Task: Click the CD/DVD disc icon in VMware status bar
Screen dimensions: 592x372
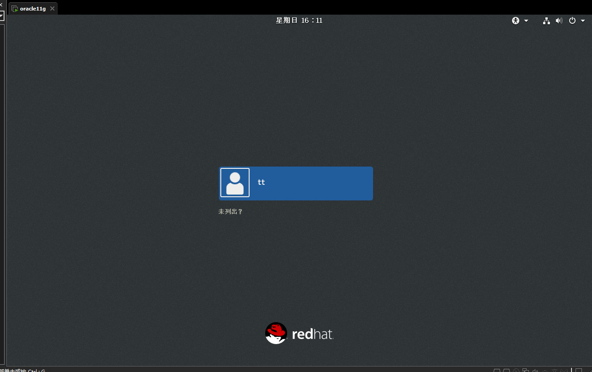Action: coord(516,371)
